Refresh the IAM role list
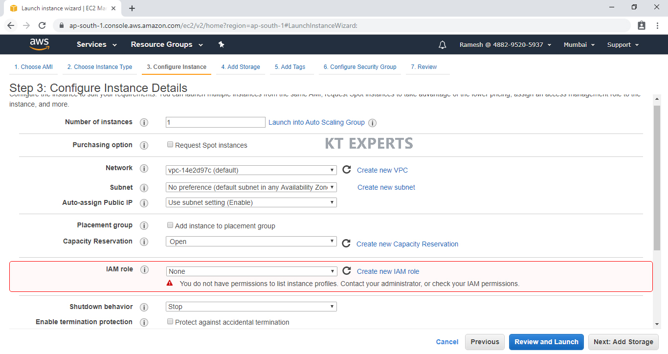668x354 pixels. (x=346, y=271)
